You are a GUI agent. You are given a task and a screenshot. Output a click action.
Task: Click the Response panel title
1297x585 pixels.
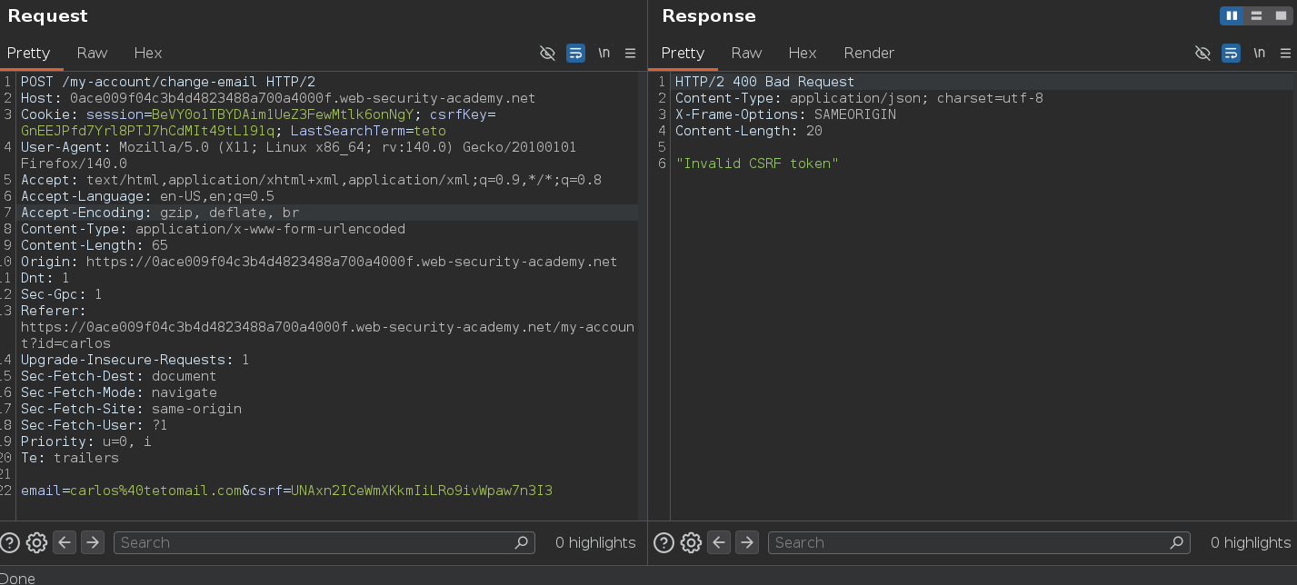pyautogui.click(x=709, y=15)
